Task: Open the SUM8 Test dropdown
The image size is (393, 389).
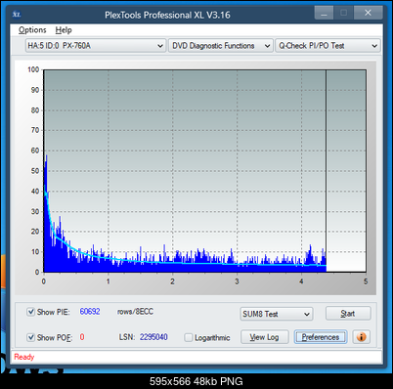Action: 277,314
